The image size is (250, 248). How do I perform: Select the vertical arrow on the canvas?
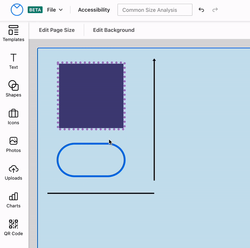click(154, 120)
